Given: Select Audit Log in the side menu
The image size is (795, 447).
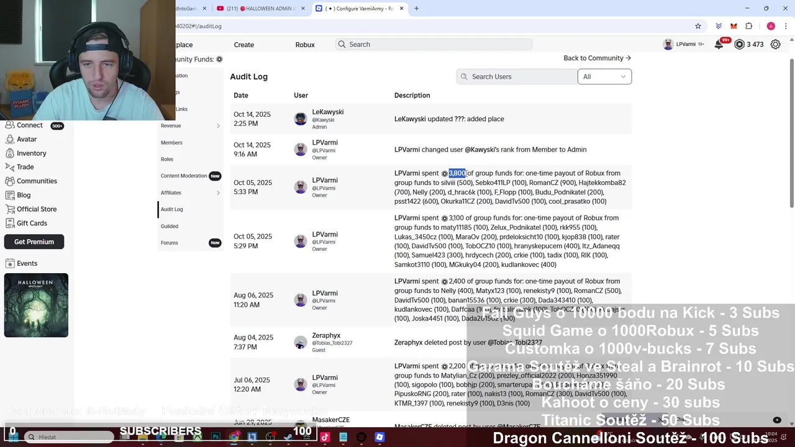Looking at the screenshot, I should (172, 209).
